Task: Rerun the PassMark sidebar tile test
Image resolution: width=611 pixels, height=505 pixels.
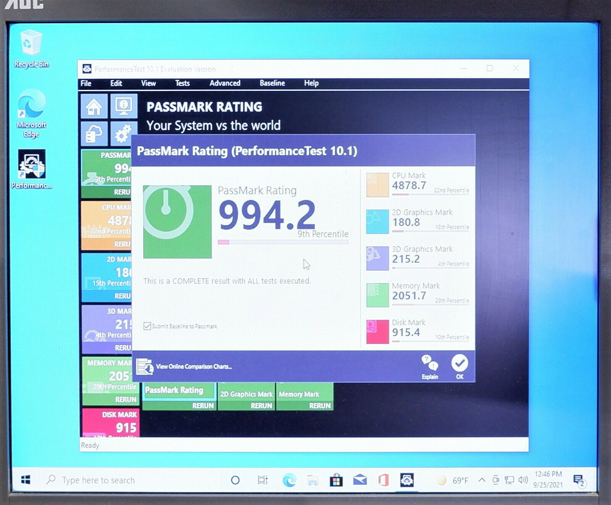Action: [x=122, y=192]
